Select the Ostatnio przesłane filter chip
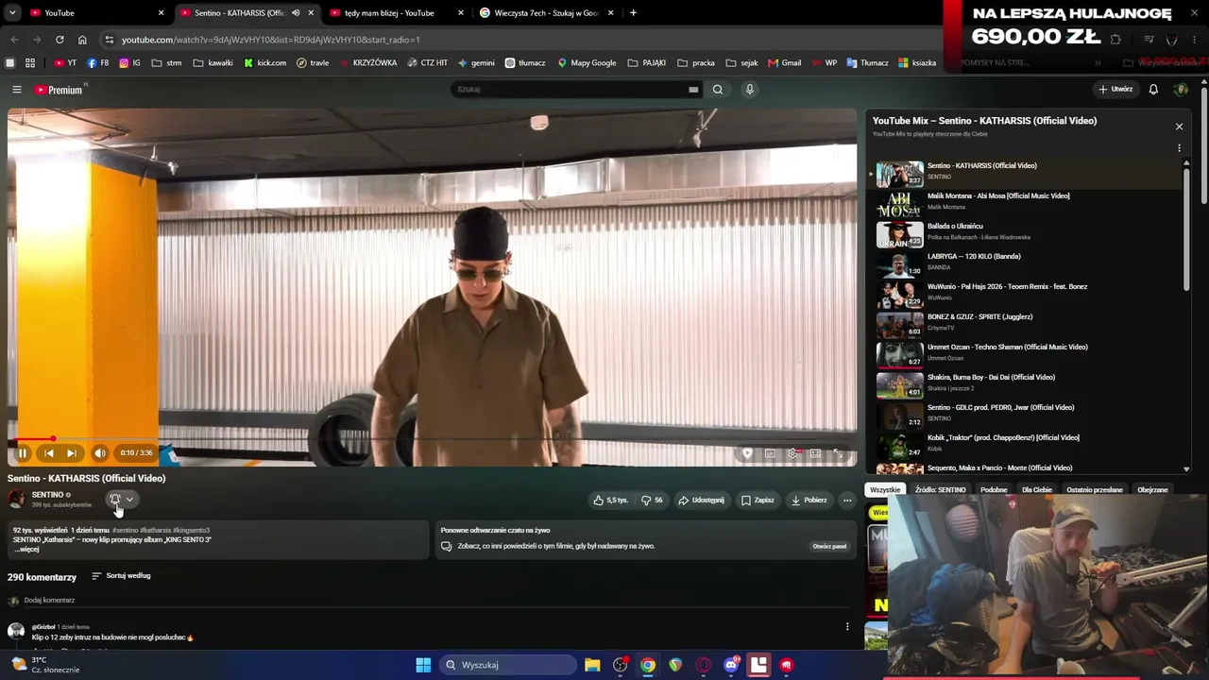The width and height of the screenshot is (1209, 680). coord(1095,490)
